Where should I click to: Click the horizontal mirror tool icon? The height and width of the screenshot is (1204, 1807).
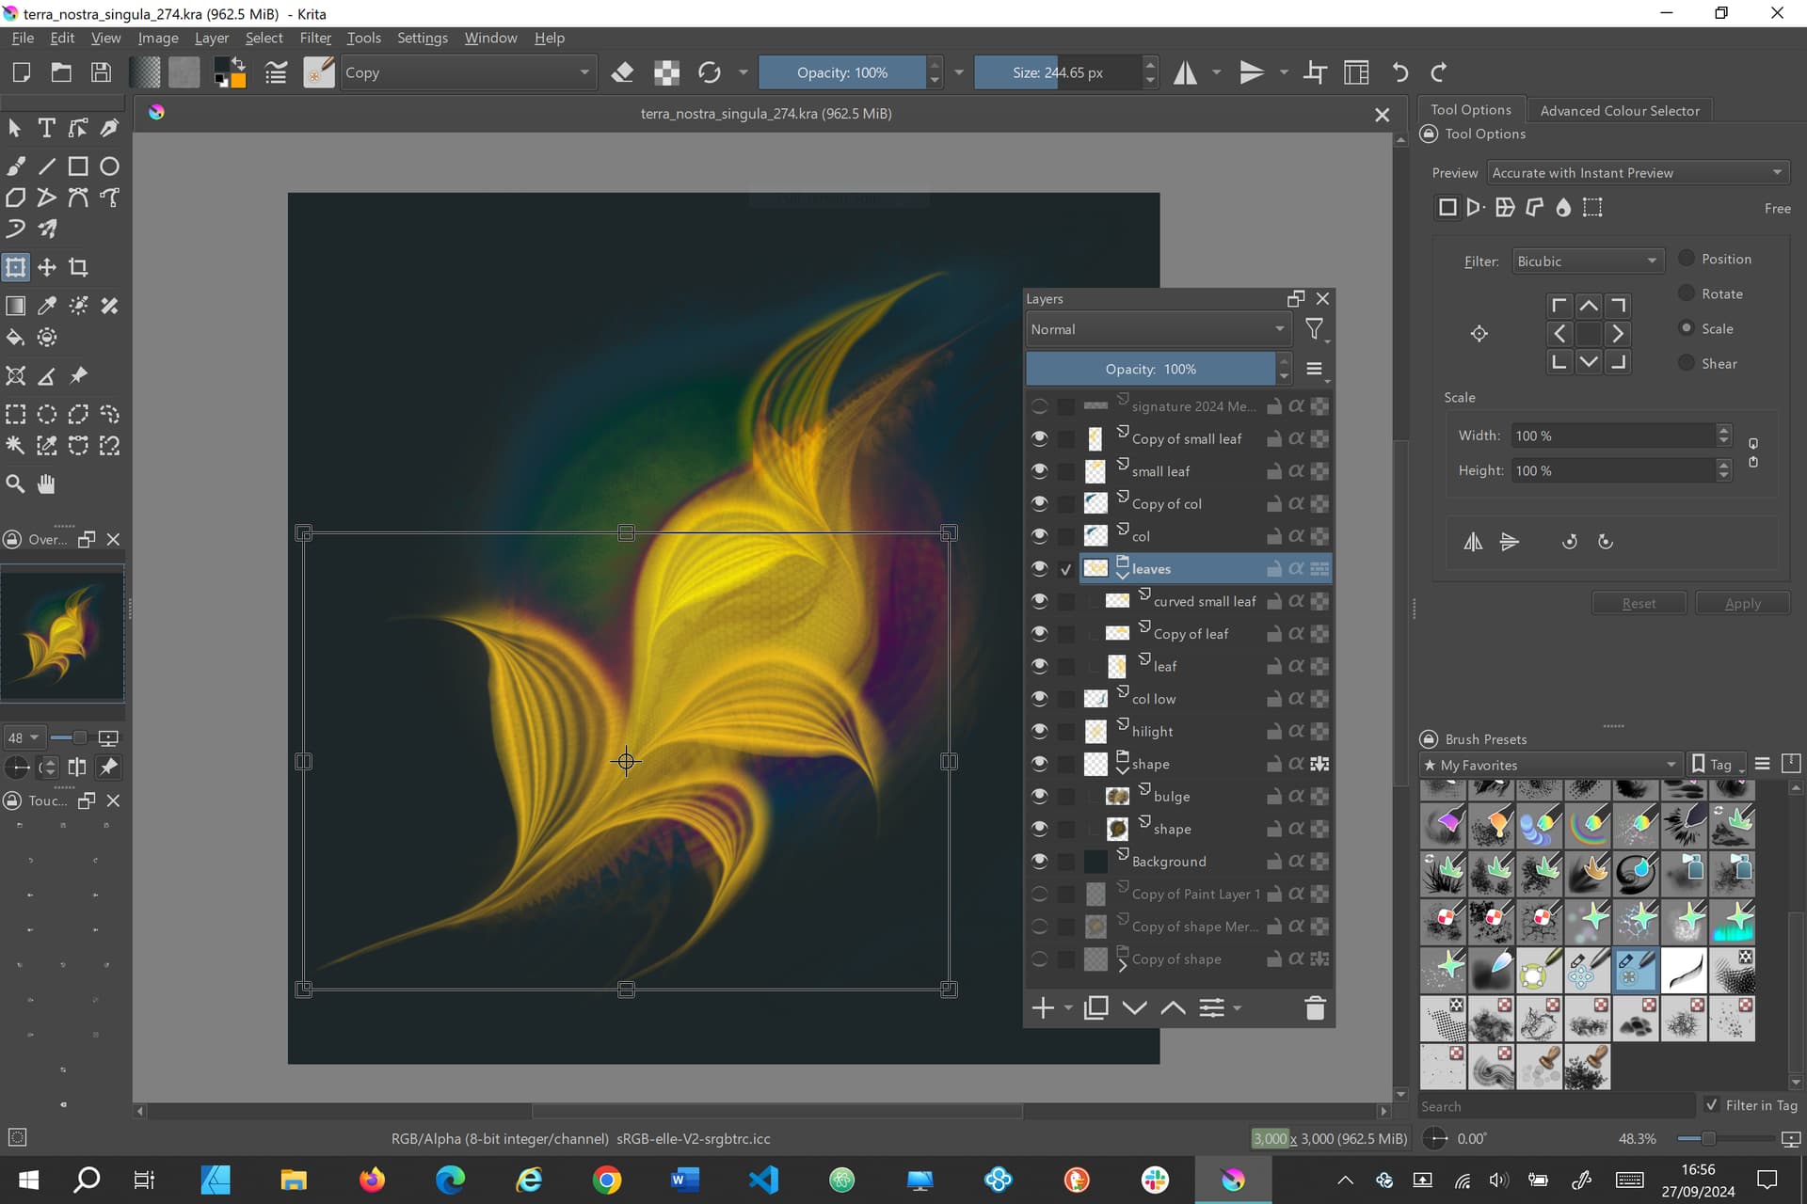[x=1185, y=72]
